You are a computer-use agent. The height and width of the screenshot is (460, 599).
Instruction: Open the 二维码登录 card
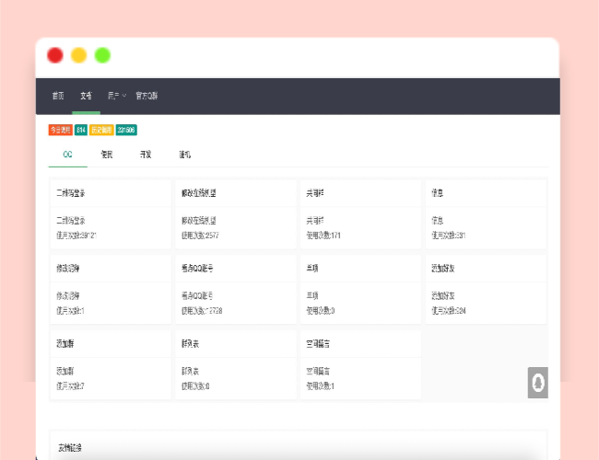(110, 213)
